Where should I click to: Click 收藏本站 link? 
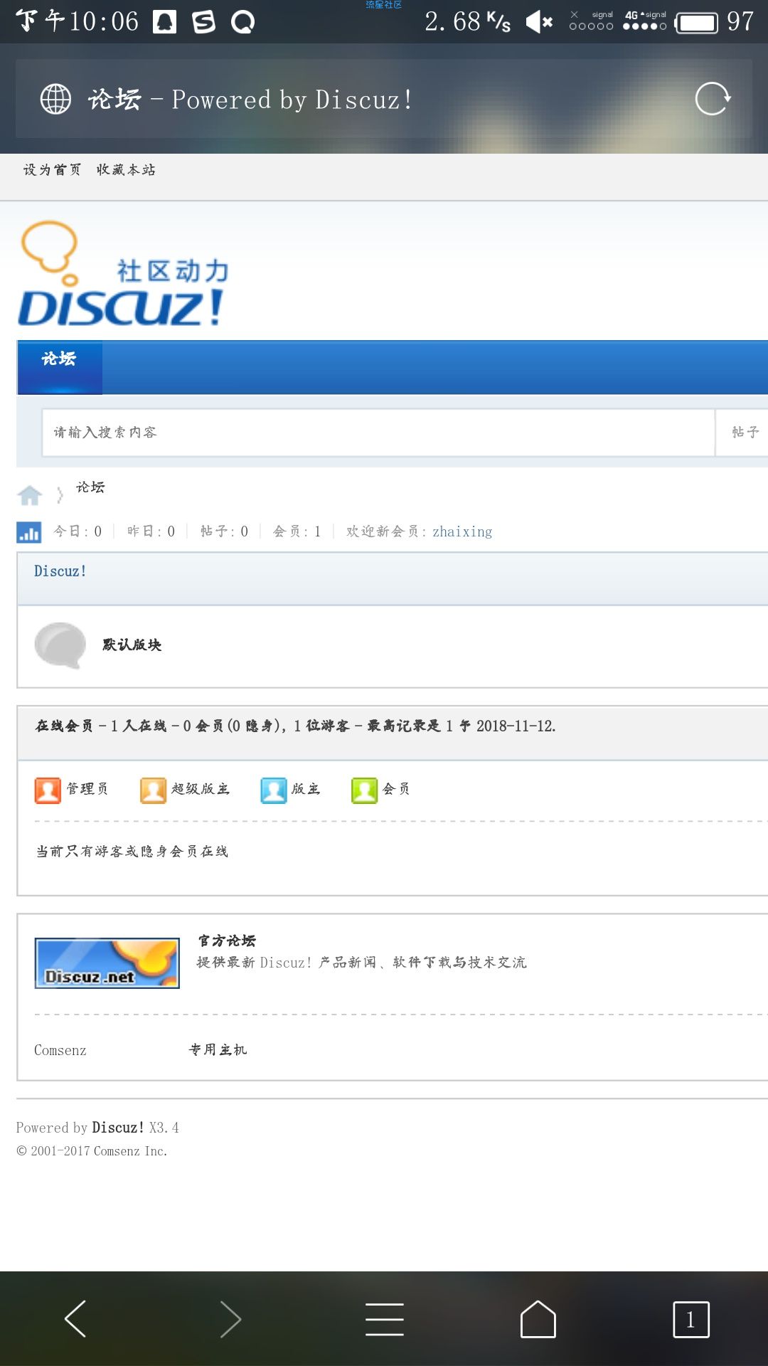click(x=126, y=170)
